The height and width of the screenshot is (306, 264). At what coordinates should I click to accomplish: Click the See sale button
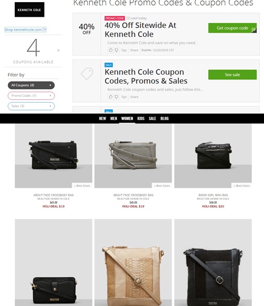click(x=233, y=75)
